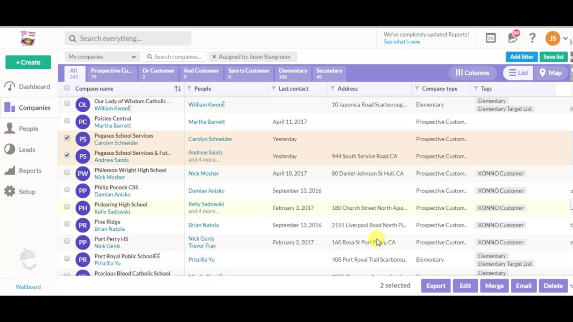
Task: Click the Delete button
Action: [553, 286]
